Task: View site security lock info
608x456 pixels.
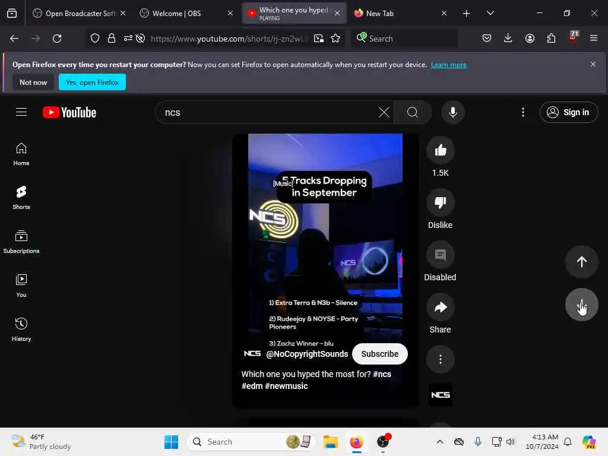Action: coord(112,38)
